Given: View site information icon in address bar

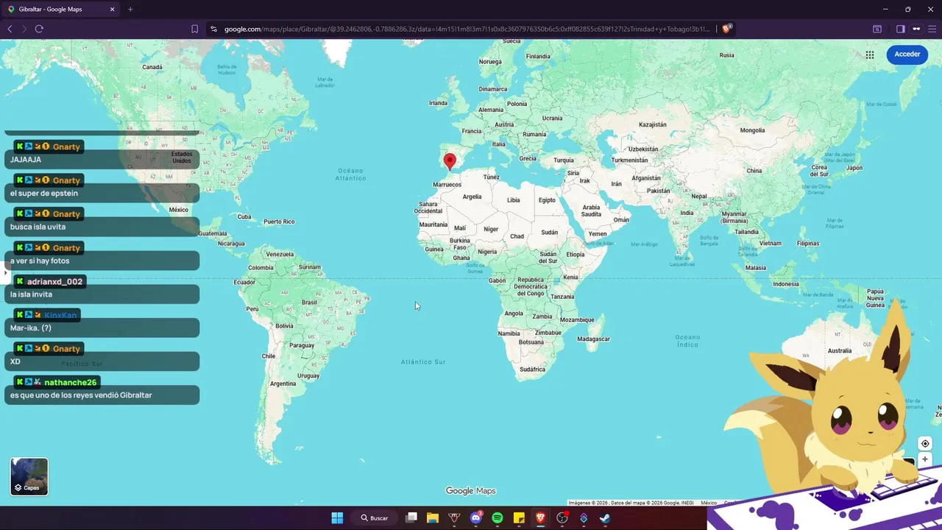Looking at the screenshot, I should (213, 29).
